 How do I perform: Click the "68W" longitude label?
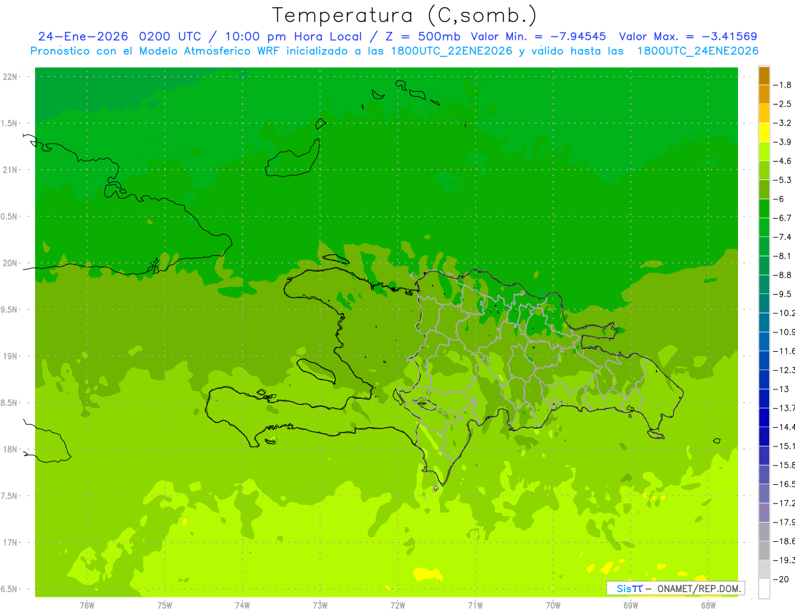[x=708, y=605]
